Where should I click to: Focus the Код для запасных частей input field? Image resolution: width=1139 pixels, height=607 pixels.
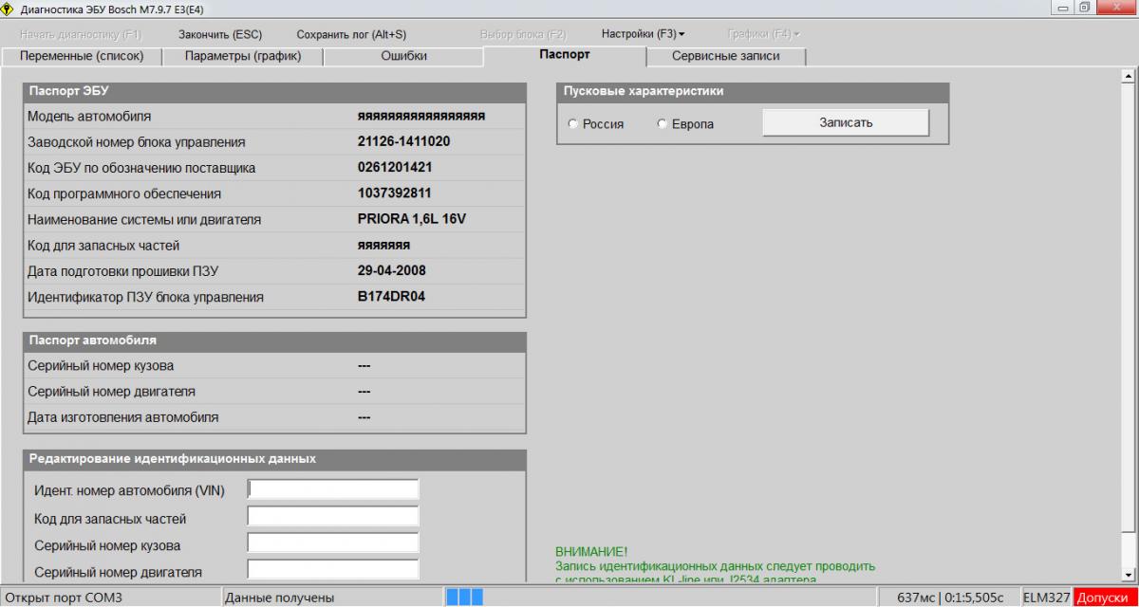tap(333, 516)
